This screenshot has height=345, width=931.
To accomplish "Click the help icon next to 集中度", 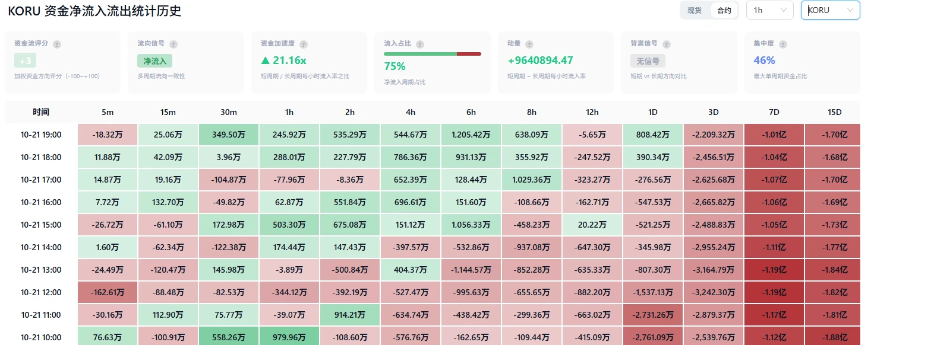I will point(783,44).
